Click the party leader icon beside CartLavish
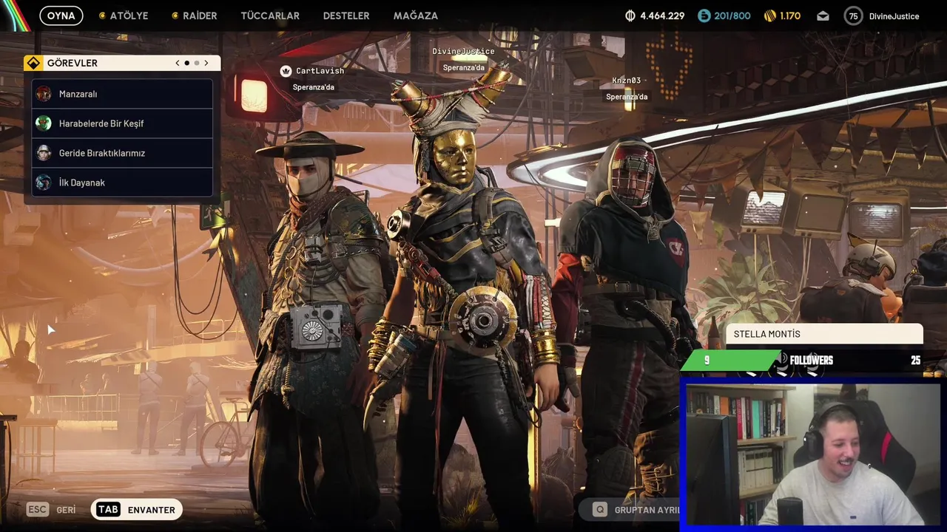This screenshot has width=947, height=532. [x=286, y=71]
